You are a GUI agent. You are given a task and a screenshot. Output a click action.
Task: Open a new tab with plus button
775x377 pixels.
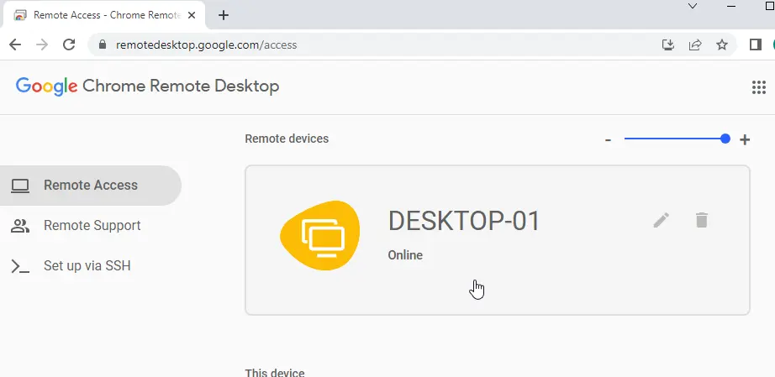(224, 15)
